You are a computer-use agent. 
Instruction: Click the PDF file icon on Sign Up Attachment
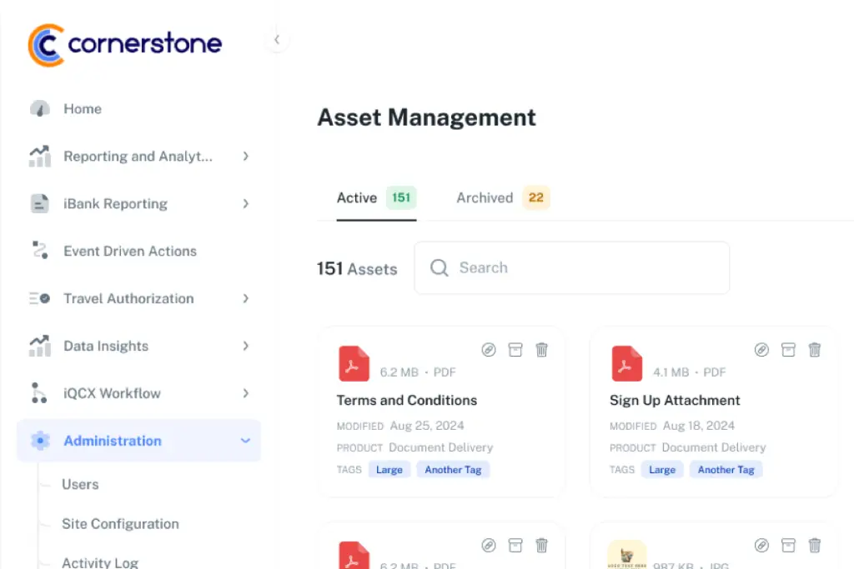point(627,363)
